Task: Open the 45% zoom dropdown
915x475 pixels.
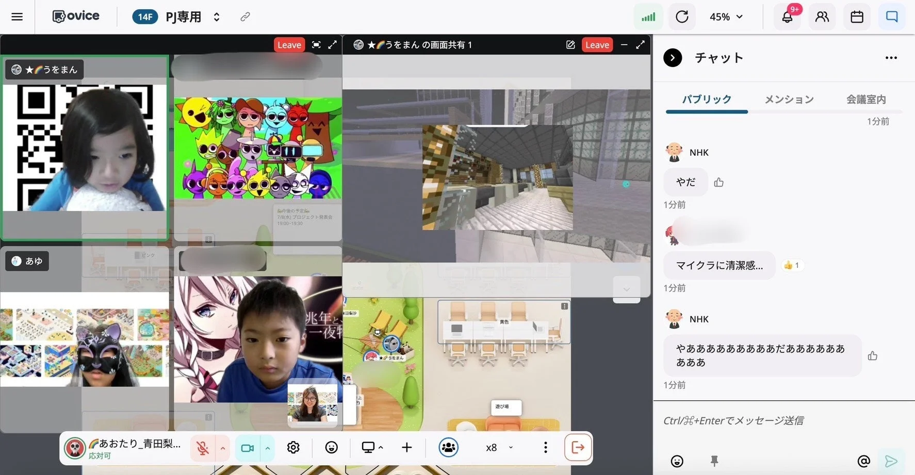Action: (x=726, y=17)
